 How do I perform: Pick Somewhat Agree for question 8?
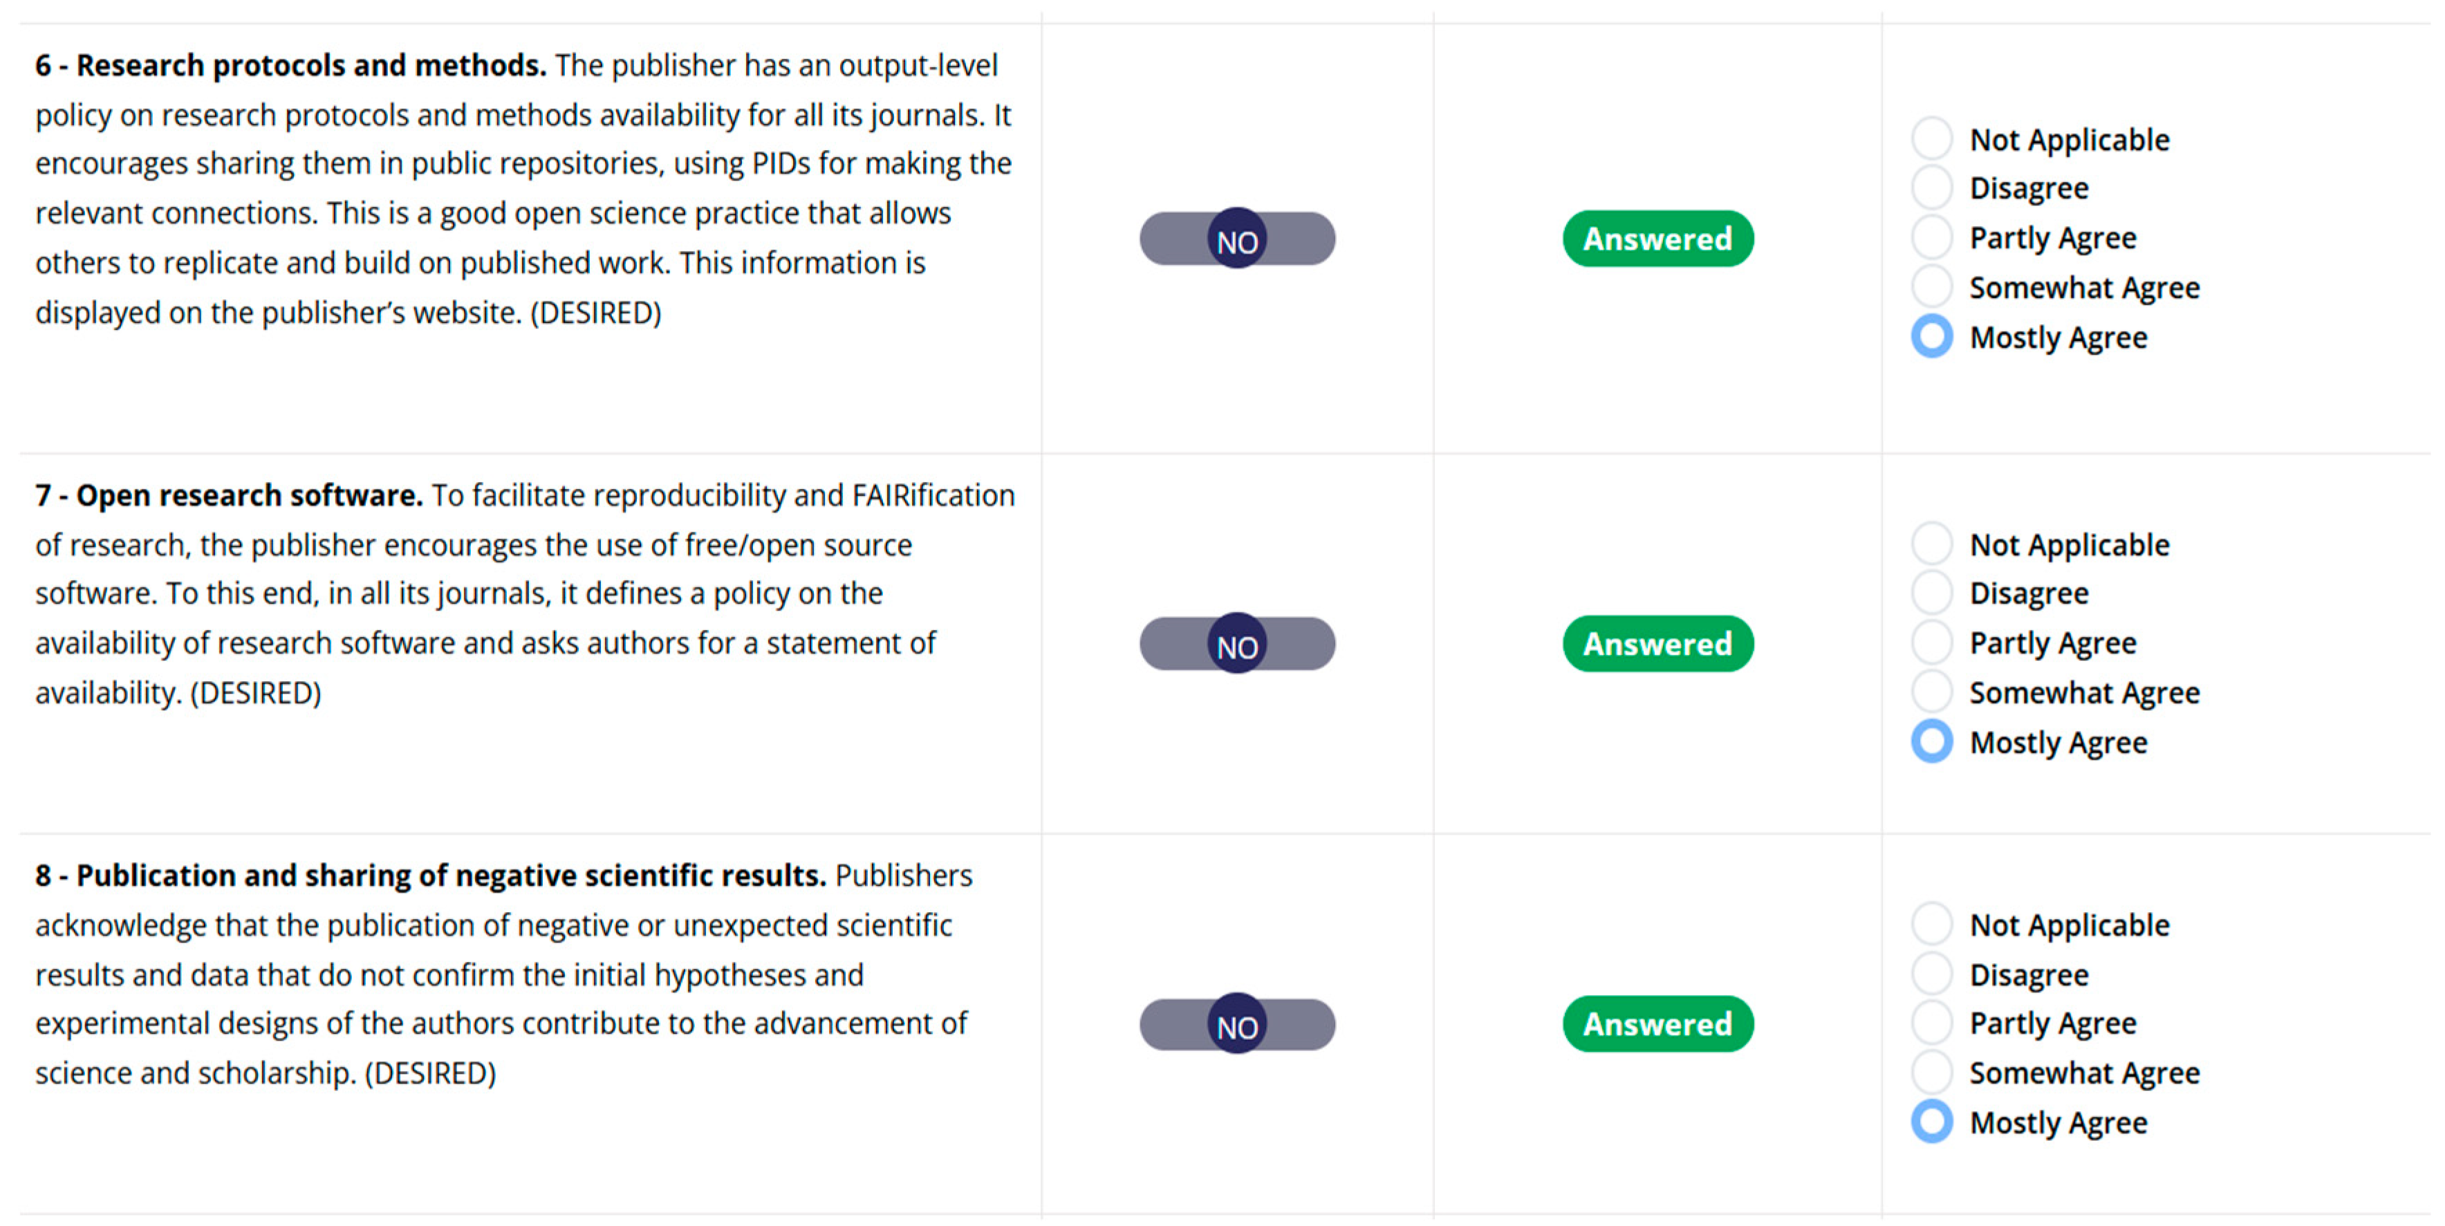pyautogui.click(x=1931, y=1072)
